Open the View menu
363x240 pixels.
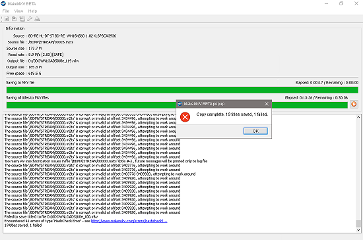click(x=18, y=11)
